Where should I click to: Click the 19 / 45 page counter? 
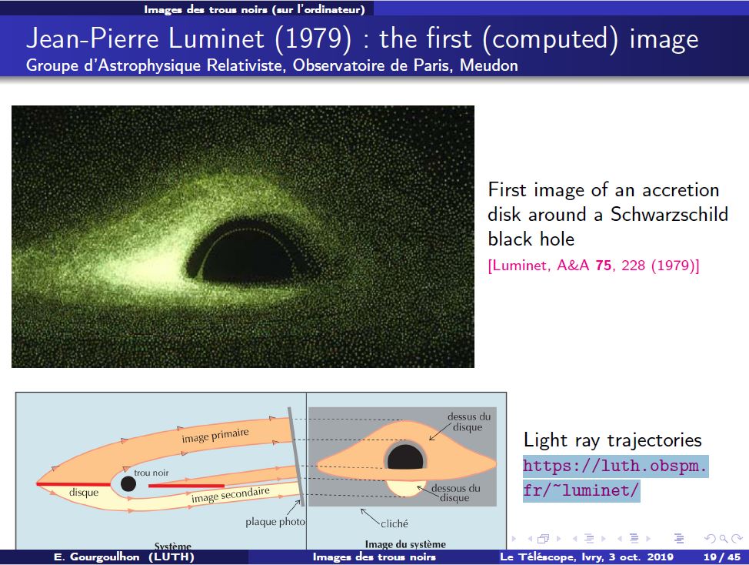(x=721, y=557)
